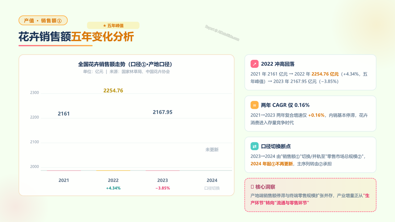Click the gray 未更新 label in the chart
Viewport: 395px width, 222px height.
click(x=212, y=150)
